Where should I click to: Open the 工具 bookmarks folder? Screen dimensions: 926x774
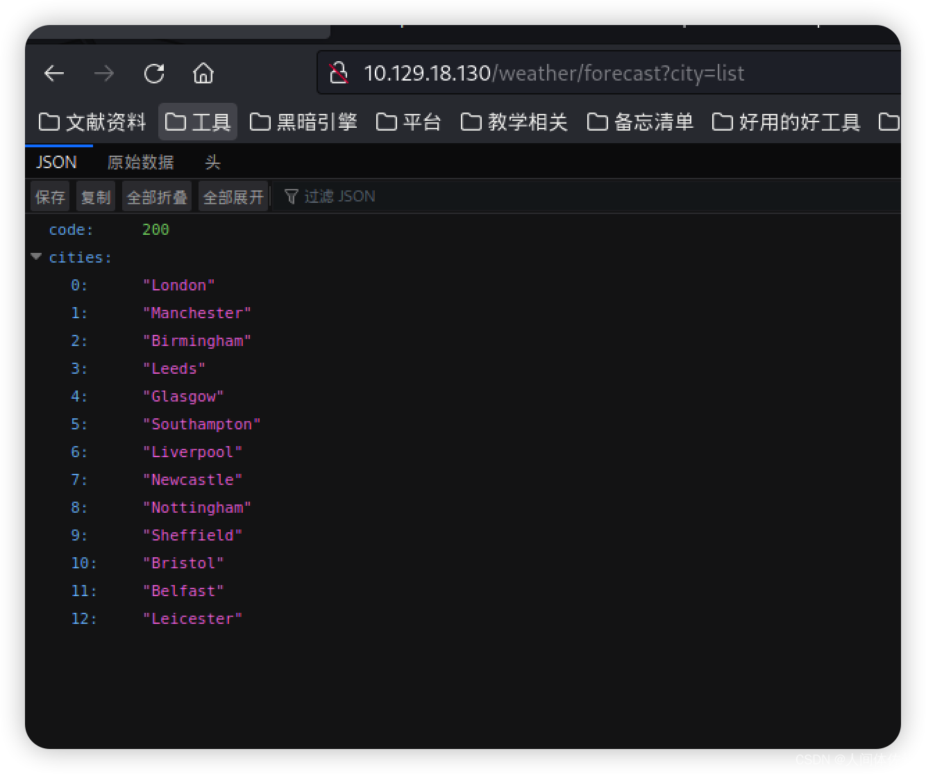click(198, 122)
